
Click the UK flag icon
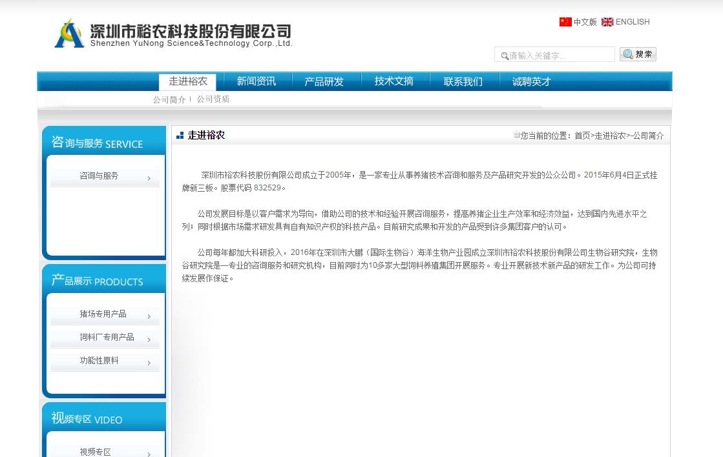click(607, 22)
